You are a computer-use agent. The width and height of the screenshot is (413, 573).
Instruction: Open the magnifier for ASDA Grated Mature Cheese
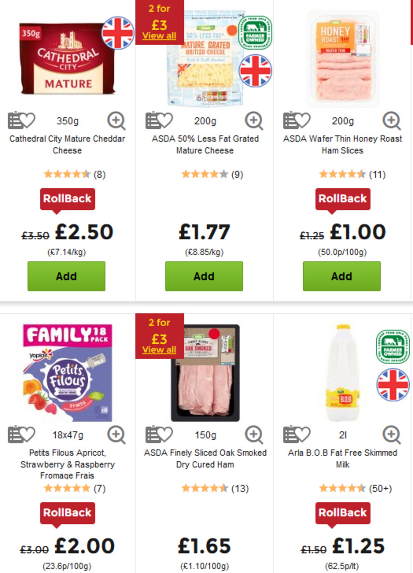[x=253, y=121]
